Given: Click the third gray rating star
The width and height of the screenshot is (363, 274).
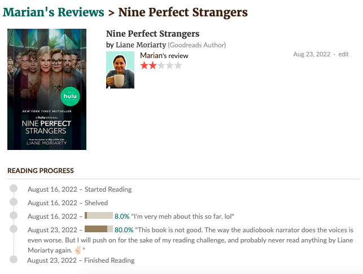Looking at the screenshot, I should tap(161, 65).
